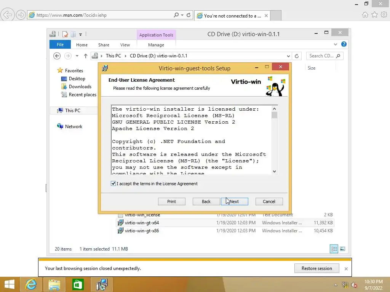Expand the Explorer ribbon chevron
390x292 pixels.
point(336,44)
